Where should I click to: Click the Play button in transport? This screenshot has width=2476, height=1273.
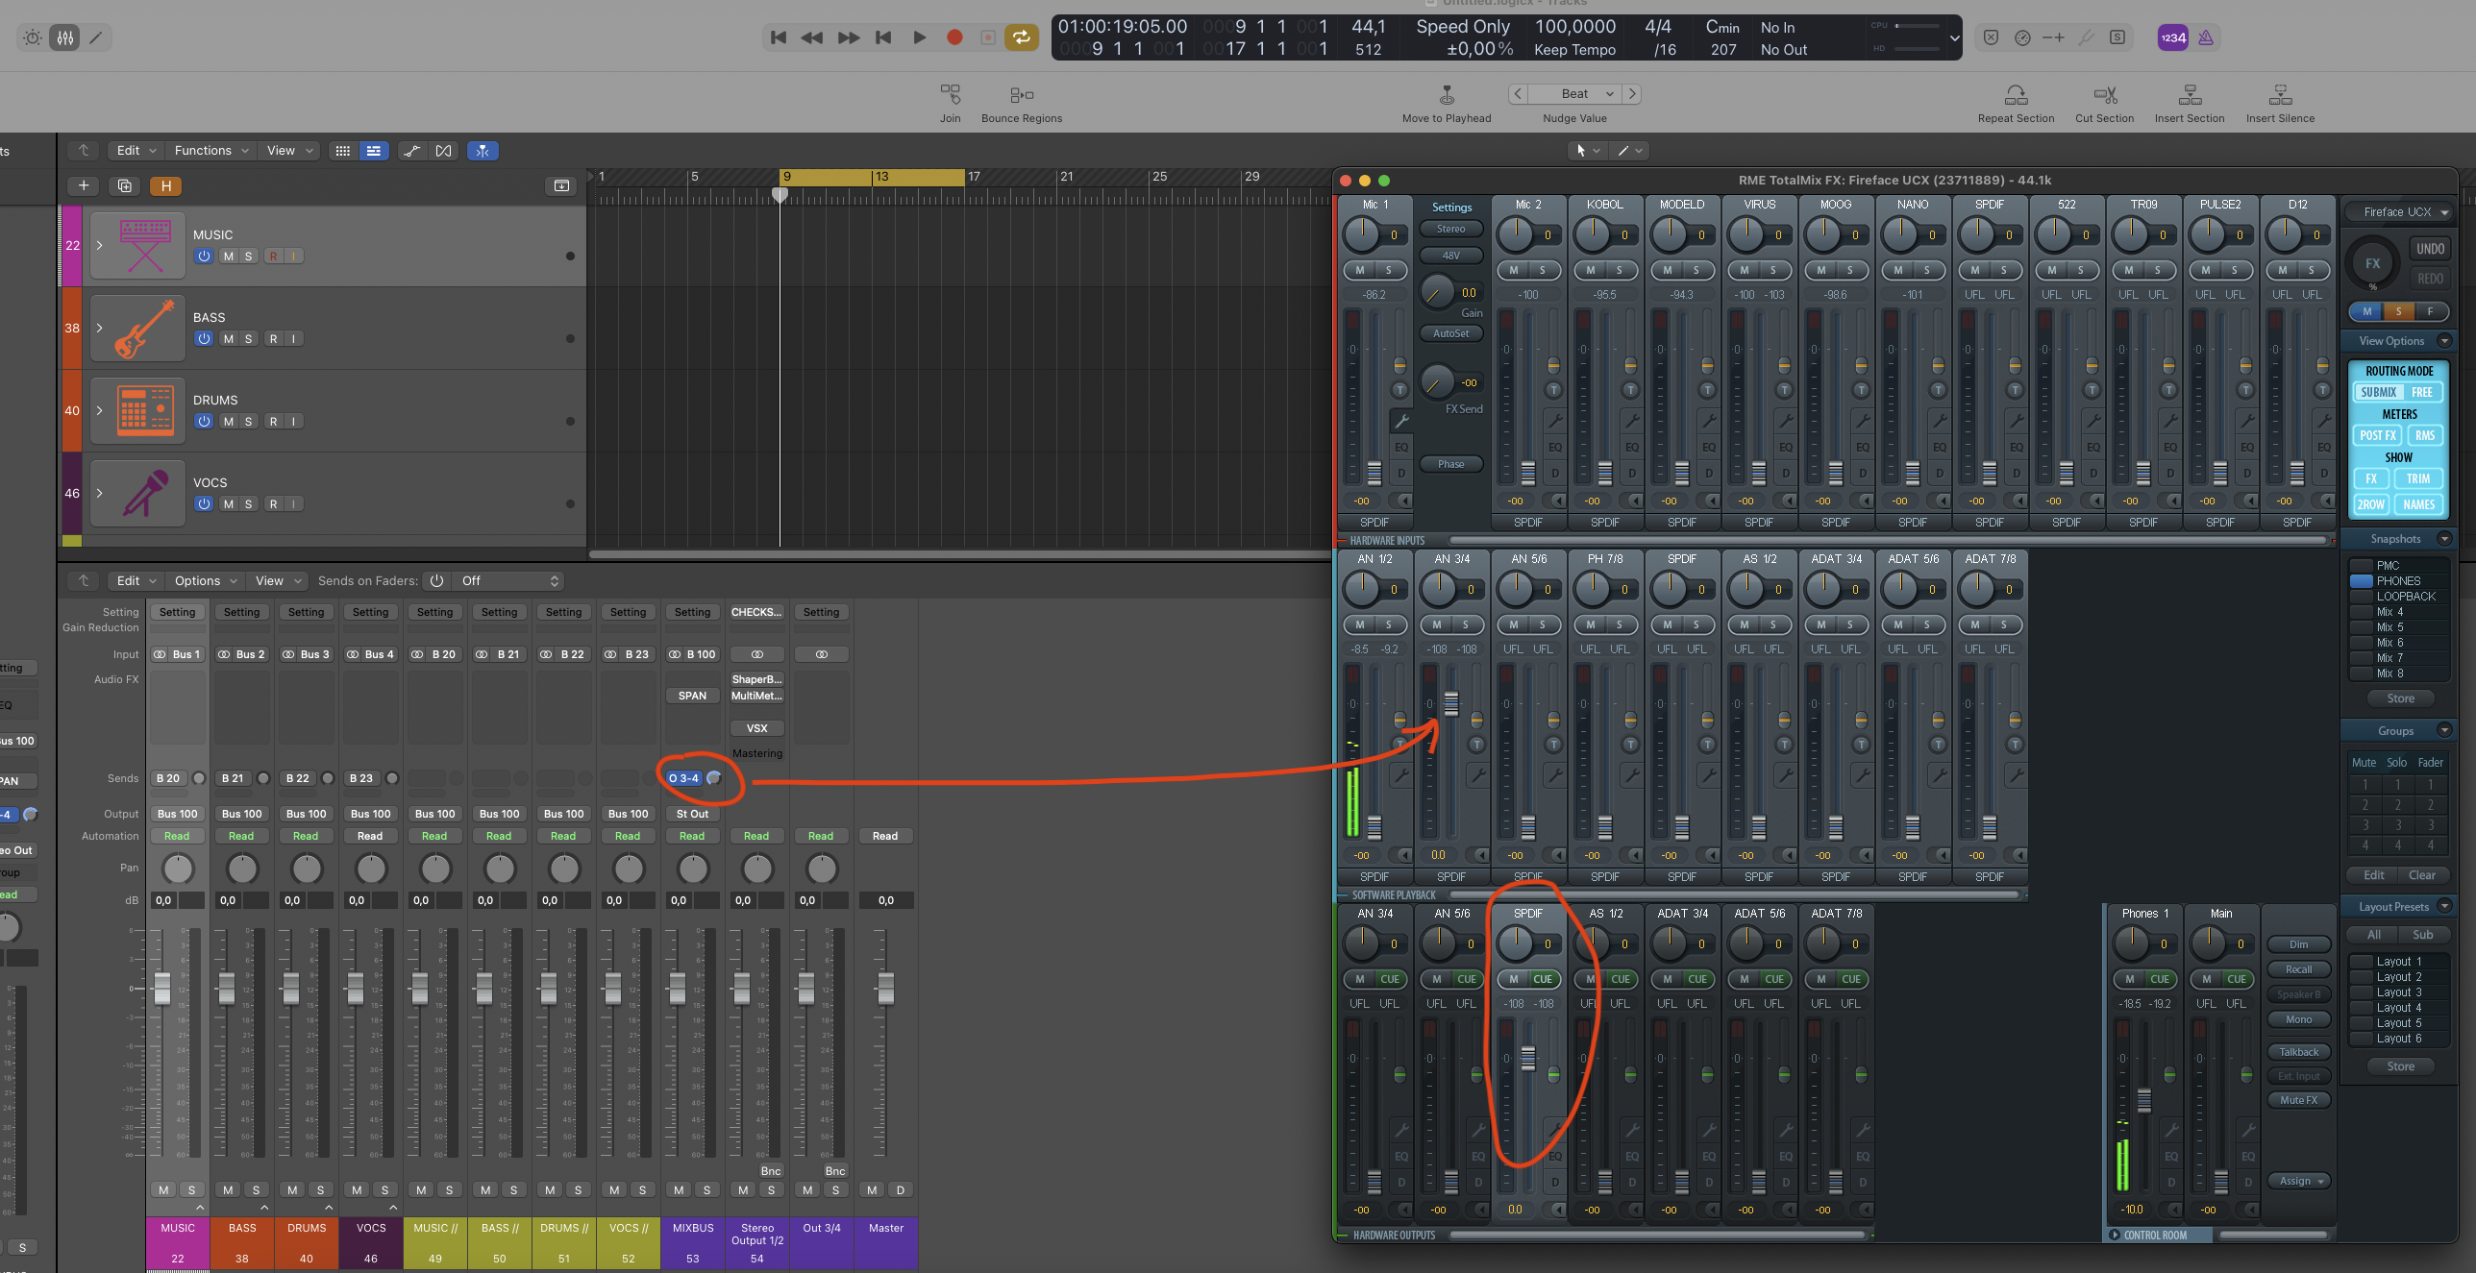(919, 37)
